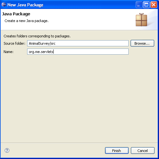Click the Eclipse icon in title bar

tap(4, 4)
